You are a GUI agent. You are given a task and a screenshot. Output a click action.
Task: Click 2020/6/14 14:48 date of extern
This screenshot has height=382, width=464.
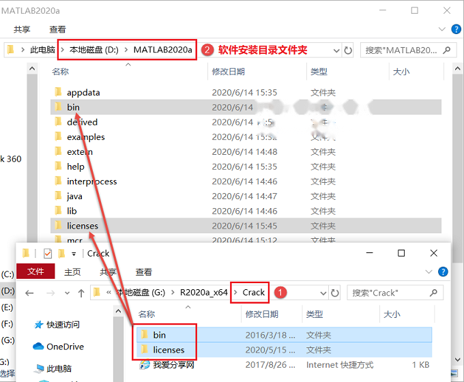click(x=244, y=152)
